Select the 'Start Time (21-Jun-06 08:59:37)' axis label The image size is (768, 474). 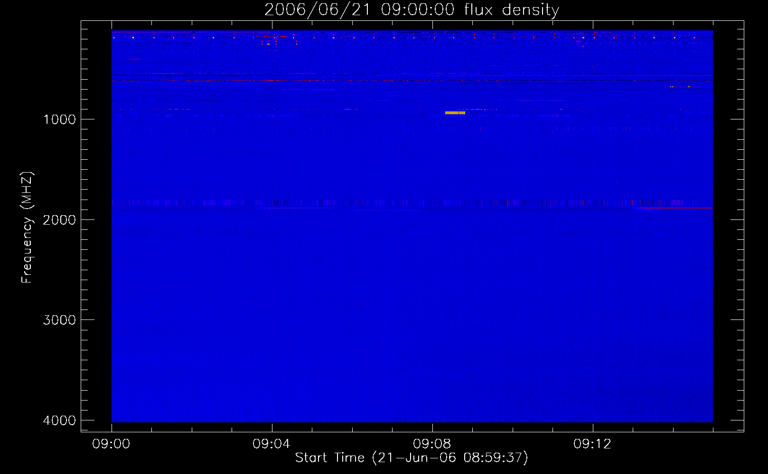[412, 458]
